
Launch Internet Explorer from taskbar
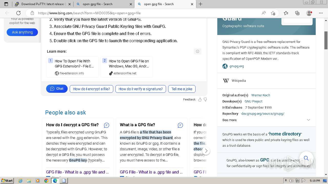click(20, 181)
